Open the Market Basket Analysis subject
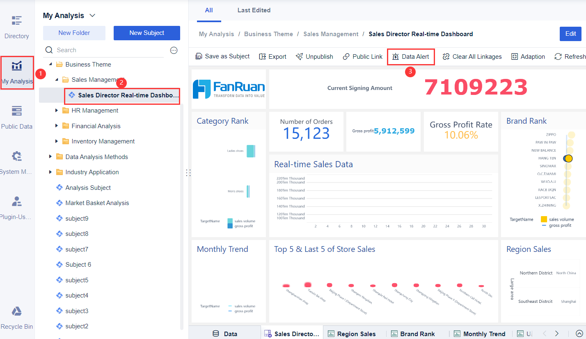 pyautogui.click(x=97, y=203)
